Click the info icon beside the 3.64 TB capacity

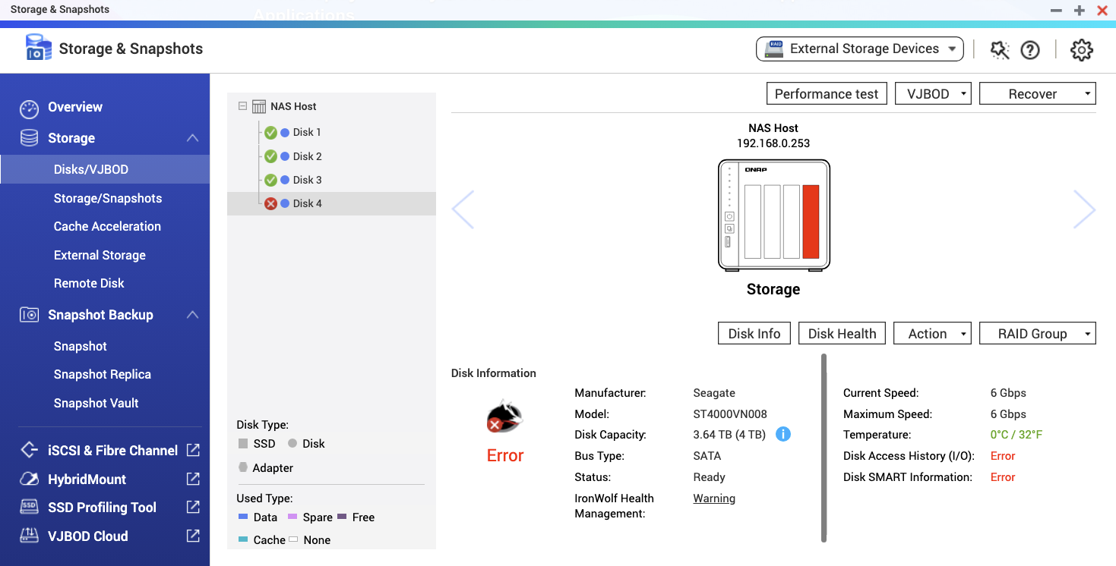pyautogui.click(x=783, y=434)
